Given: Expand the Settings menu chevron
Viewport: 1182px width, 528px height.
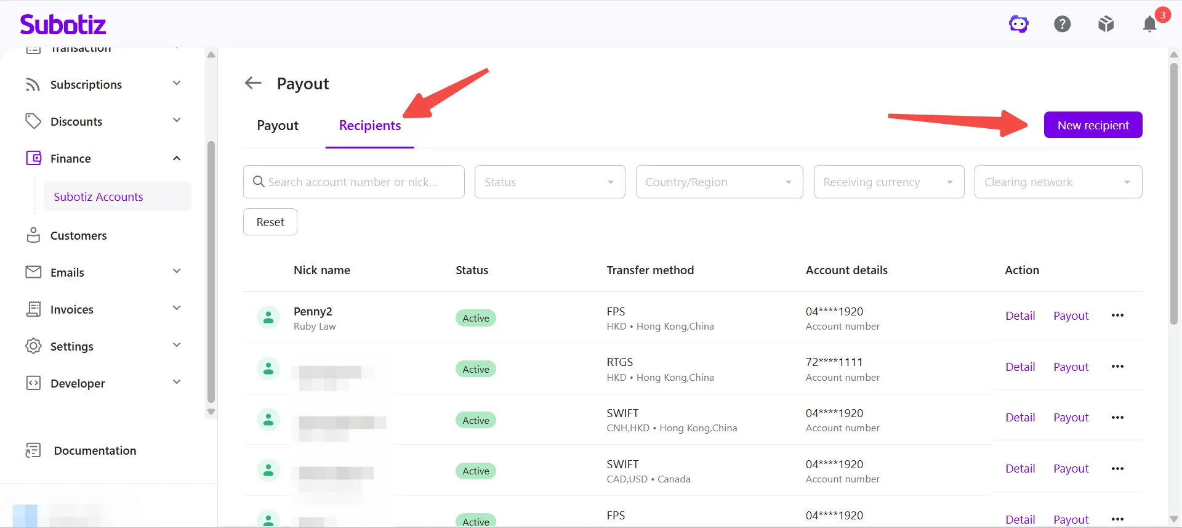Looking at the screenshot, I should [177, 345].
